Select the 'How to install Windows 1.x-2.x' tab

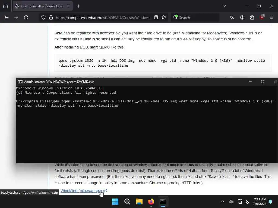click(43, 6)
